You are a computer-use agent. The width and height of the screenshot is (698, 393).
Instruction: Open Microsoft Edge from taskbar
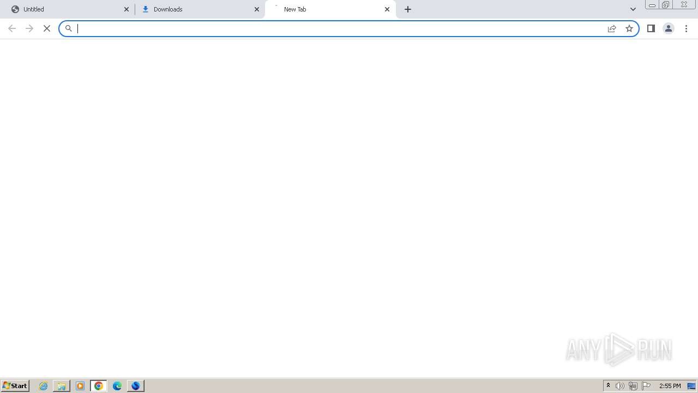(x=117, y=386)
